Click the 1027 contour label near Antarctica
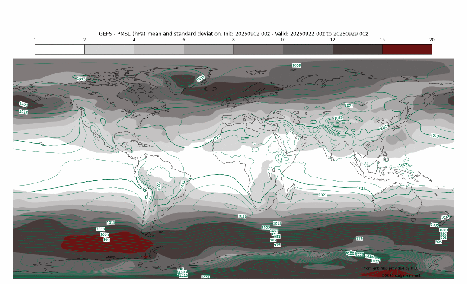Image resolution: width=467 pixels, height=284 pixels. point(375,261)
